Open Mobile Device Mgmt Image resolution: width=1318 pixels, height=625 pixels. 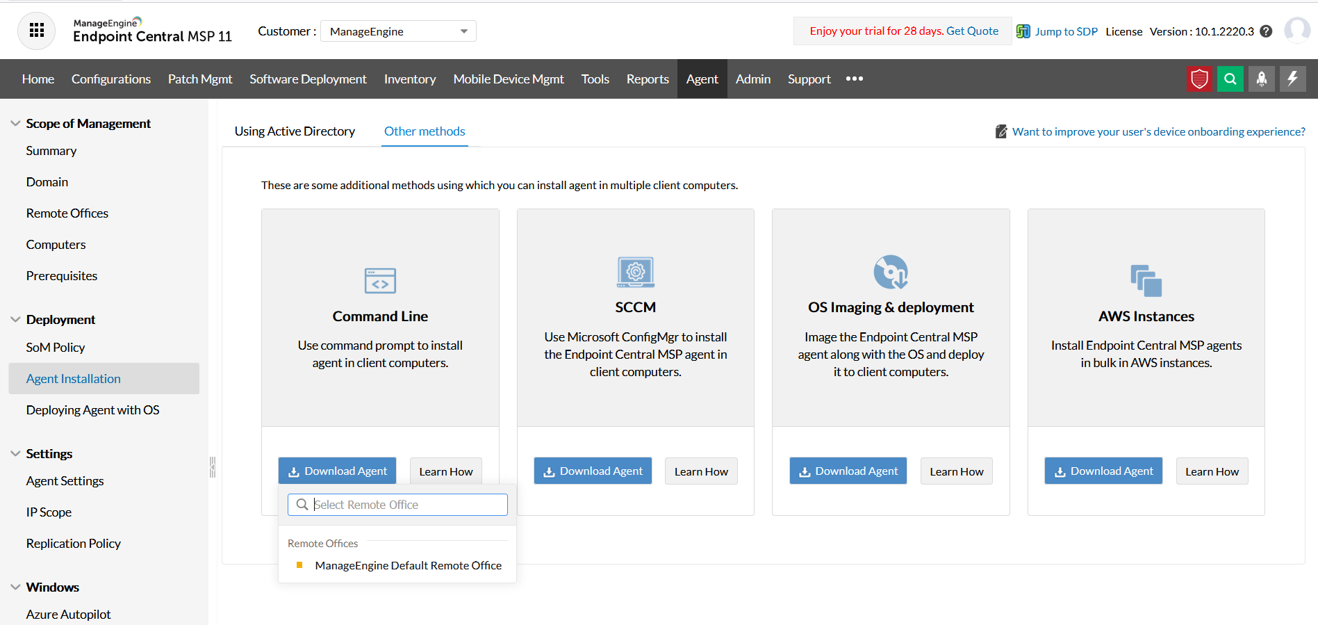[509, 79]
